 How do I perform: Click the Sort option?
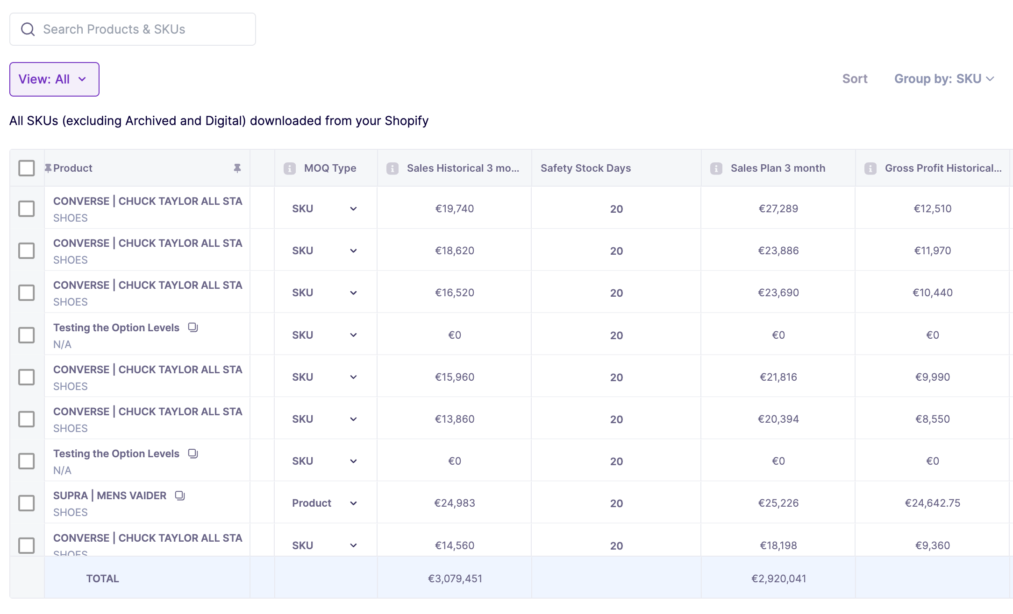coord(855,79)
